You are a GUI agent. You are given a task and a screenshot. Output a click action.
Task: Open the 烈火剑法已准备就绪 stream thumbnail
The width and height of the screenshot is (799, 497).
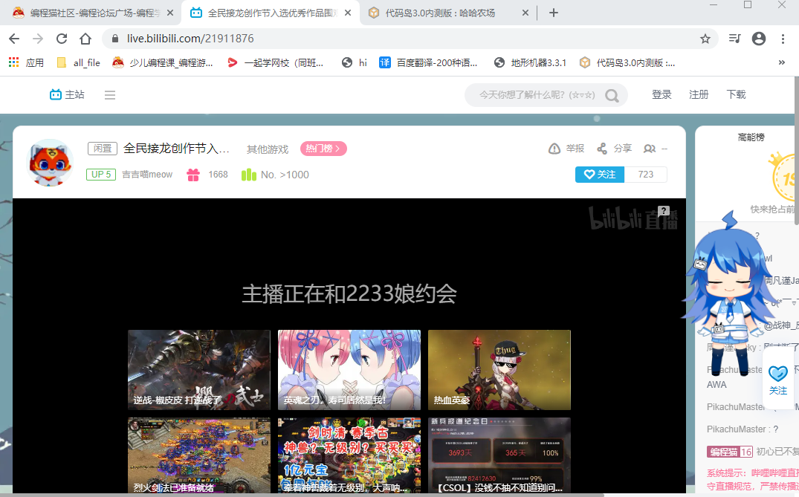click(x=199, y=455)
